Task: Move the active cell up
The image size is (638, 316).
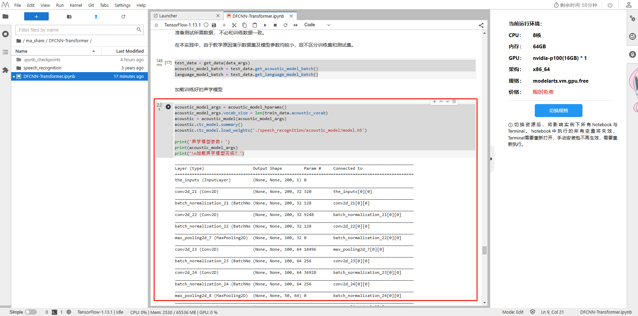Action: pos(441,101)
